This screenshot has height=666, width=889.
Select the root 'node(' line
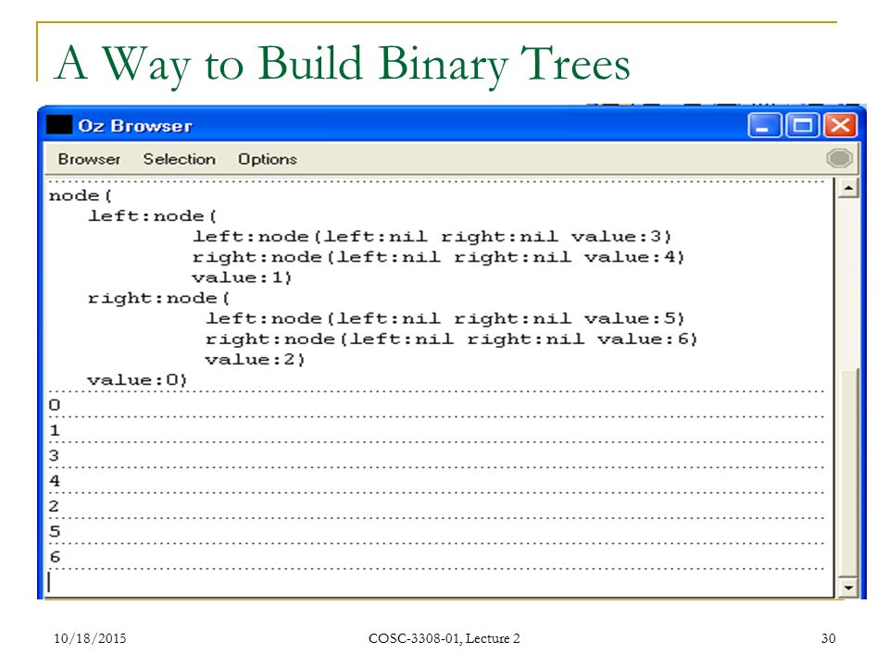pos(81,196)
